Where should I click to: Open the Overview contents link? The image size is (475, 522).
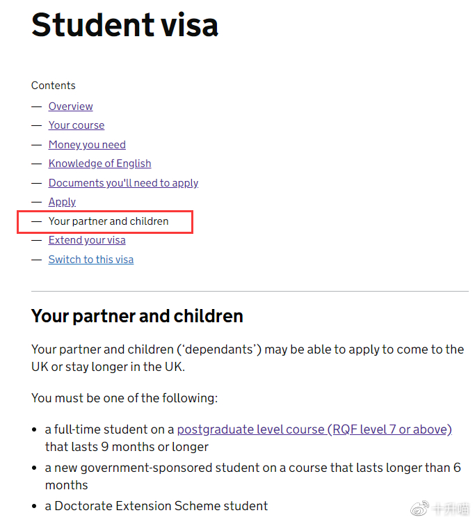70,106
